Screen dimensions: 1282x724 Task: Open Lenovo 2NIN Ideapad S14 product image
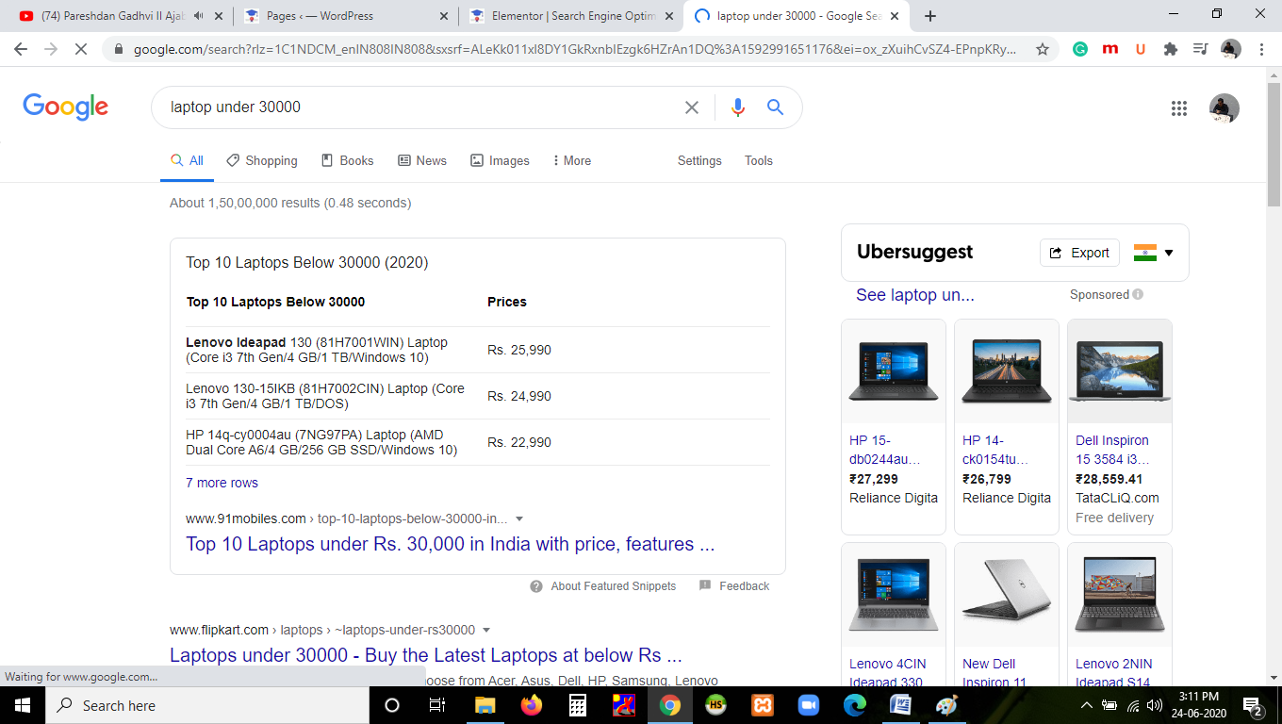[1120, 595]
